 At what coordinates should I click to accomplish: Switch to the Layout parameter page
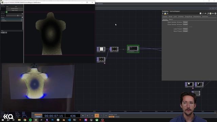[165, 17]
